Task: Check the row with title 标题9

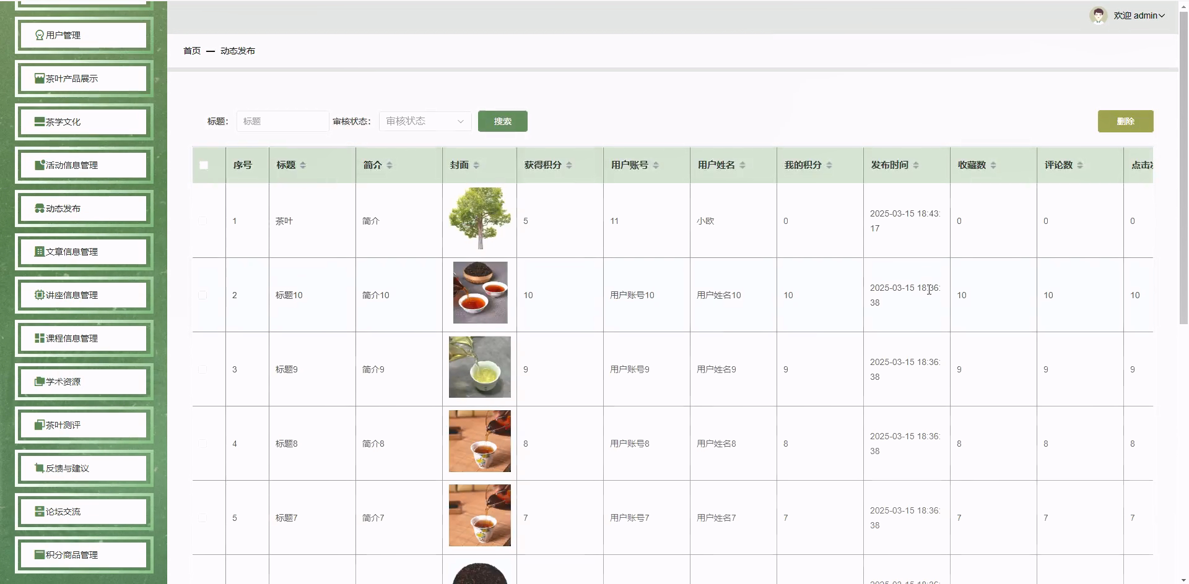Action: pyautogui.click(x=203, y=369)
